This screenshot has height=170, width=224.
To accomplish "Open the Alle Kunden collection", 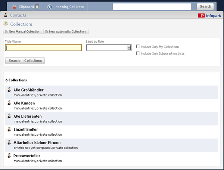I will coord(24,103).
